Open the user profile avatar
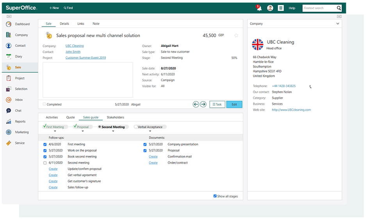The image size is (367, 221). [x=270, y=8]
